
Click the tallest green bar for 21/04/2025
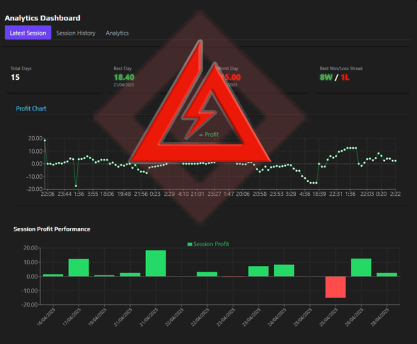tap(156, 263)
